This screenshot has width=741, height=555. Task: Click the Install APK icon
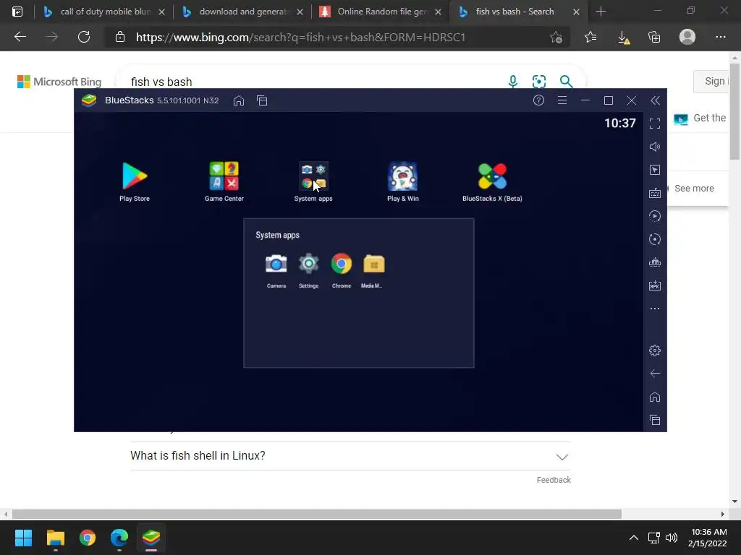(654, 285)
